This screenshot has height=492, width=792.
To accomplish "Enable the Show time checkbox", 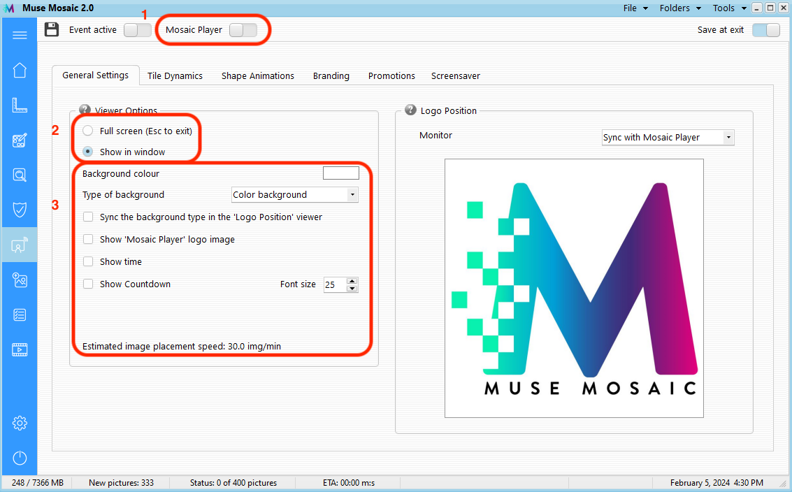I will coord(88,261).
